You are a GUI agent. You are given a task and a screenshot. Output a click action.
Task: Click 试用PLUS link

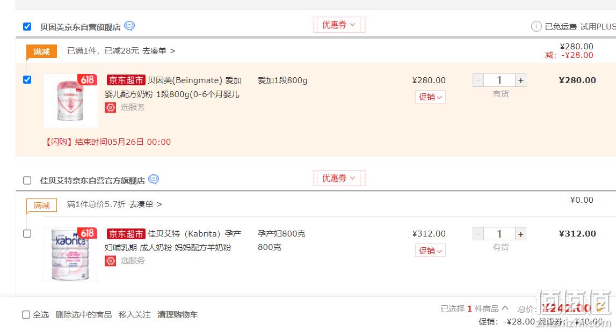click(x=598, y=27)
